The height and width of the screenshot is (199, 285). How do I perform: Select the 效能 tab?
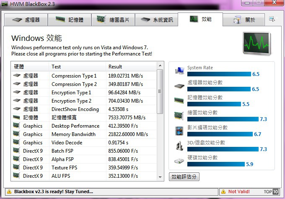(200, 19)
